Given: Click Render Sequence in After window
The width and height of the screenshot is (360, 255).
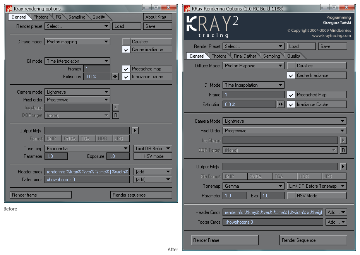Looking at the screenshot, I should pyautogui.click(x=313, y=240).
